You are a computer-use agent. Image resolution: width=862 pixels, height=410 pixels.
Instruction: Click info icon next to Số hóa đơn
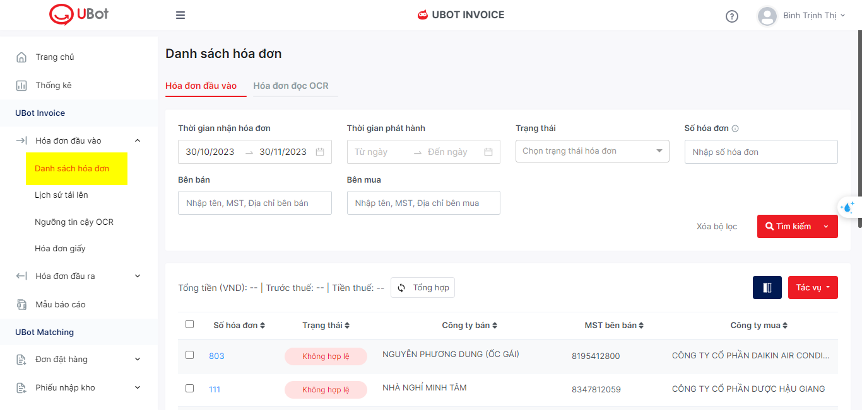pyautogui.click(x=735, y=128)
